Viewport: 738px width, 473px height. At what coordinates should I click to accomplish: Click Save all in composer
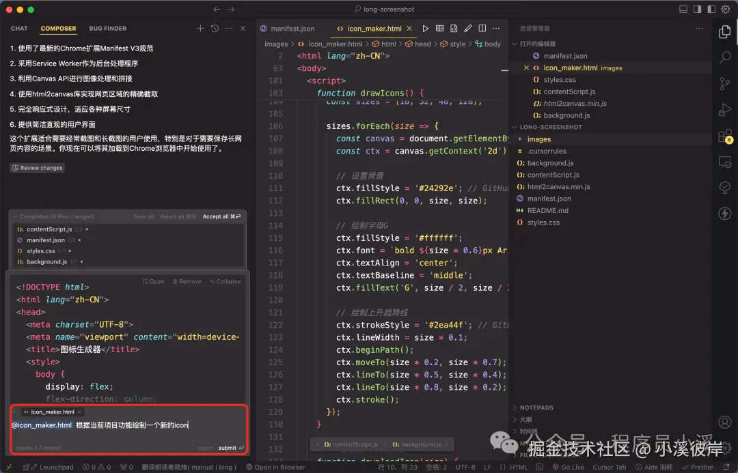143,217
